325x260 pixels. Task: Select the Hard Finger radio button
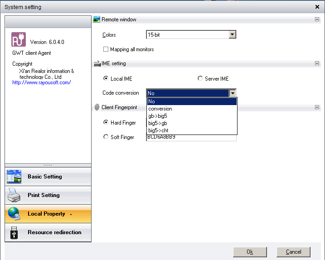[106, 122]
